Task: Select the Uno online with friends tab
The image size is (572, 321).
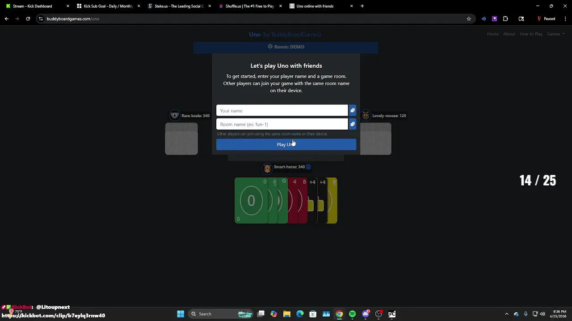Action: pyautogui.click(x=321, y=6)
